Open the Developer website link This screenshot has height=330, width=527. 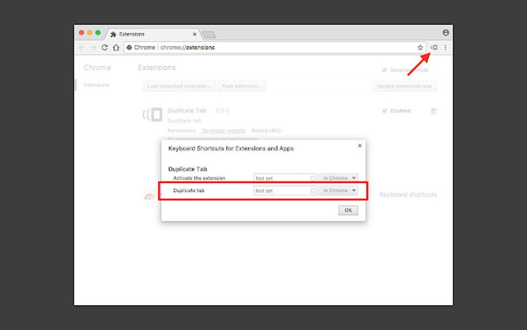(223, 130)
